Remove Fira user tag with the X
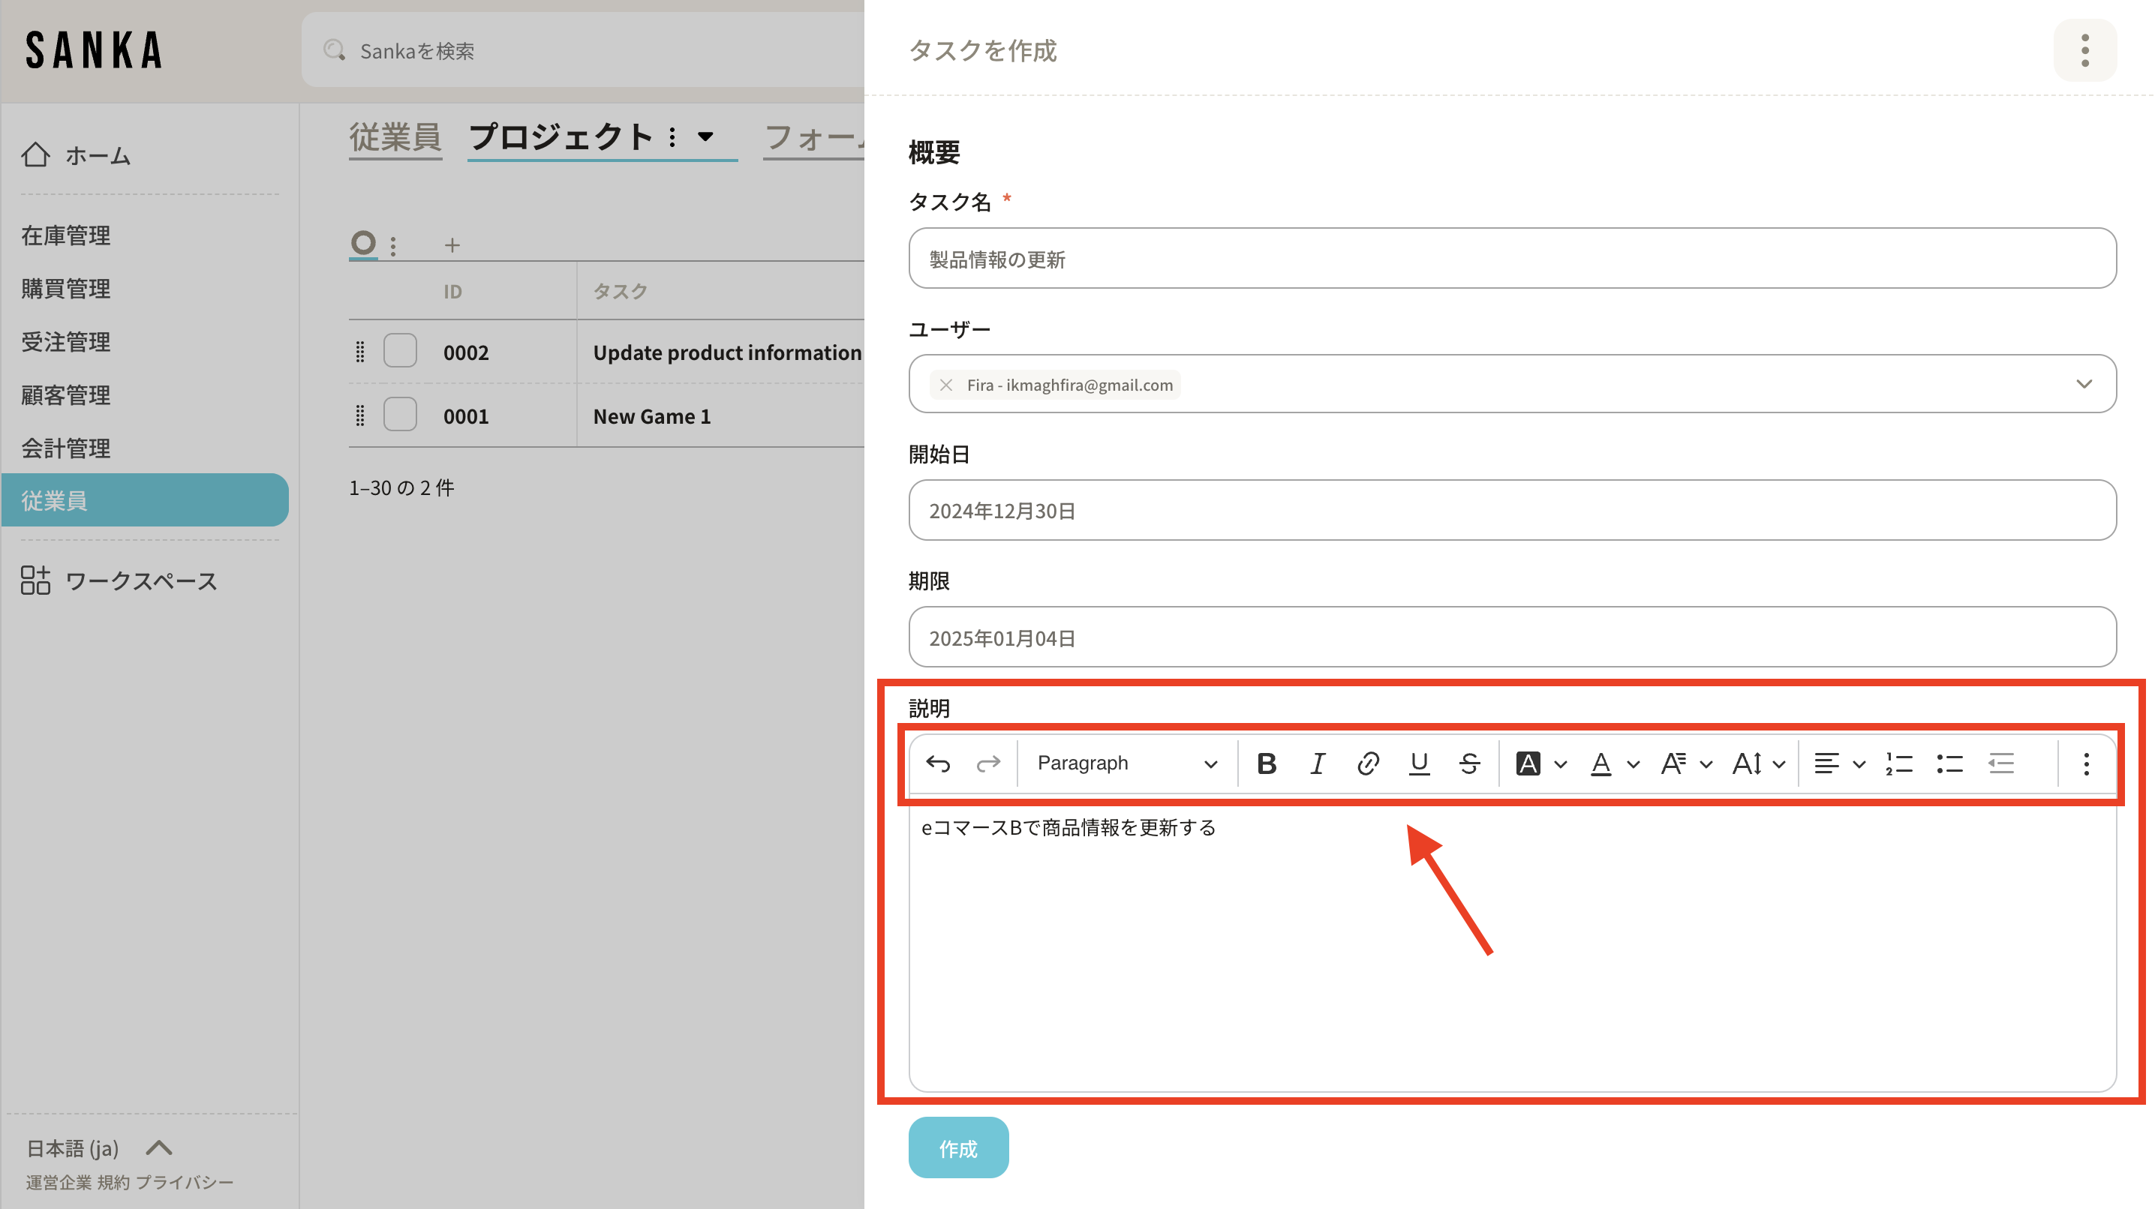Viewport: 2155px width, 1209px height. pos(946,385)
